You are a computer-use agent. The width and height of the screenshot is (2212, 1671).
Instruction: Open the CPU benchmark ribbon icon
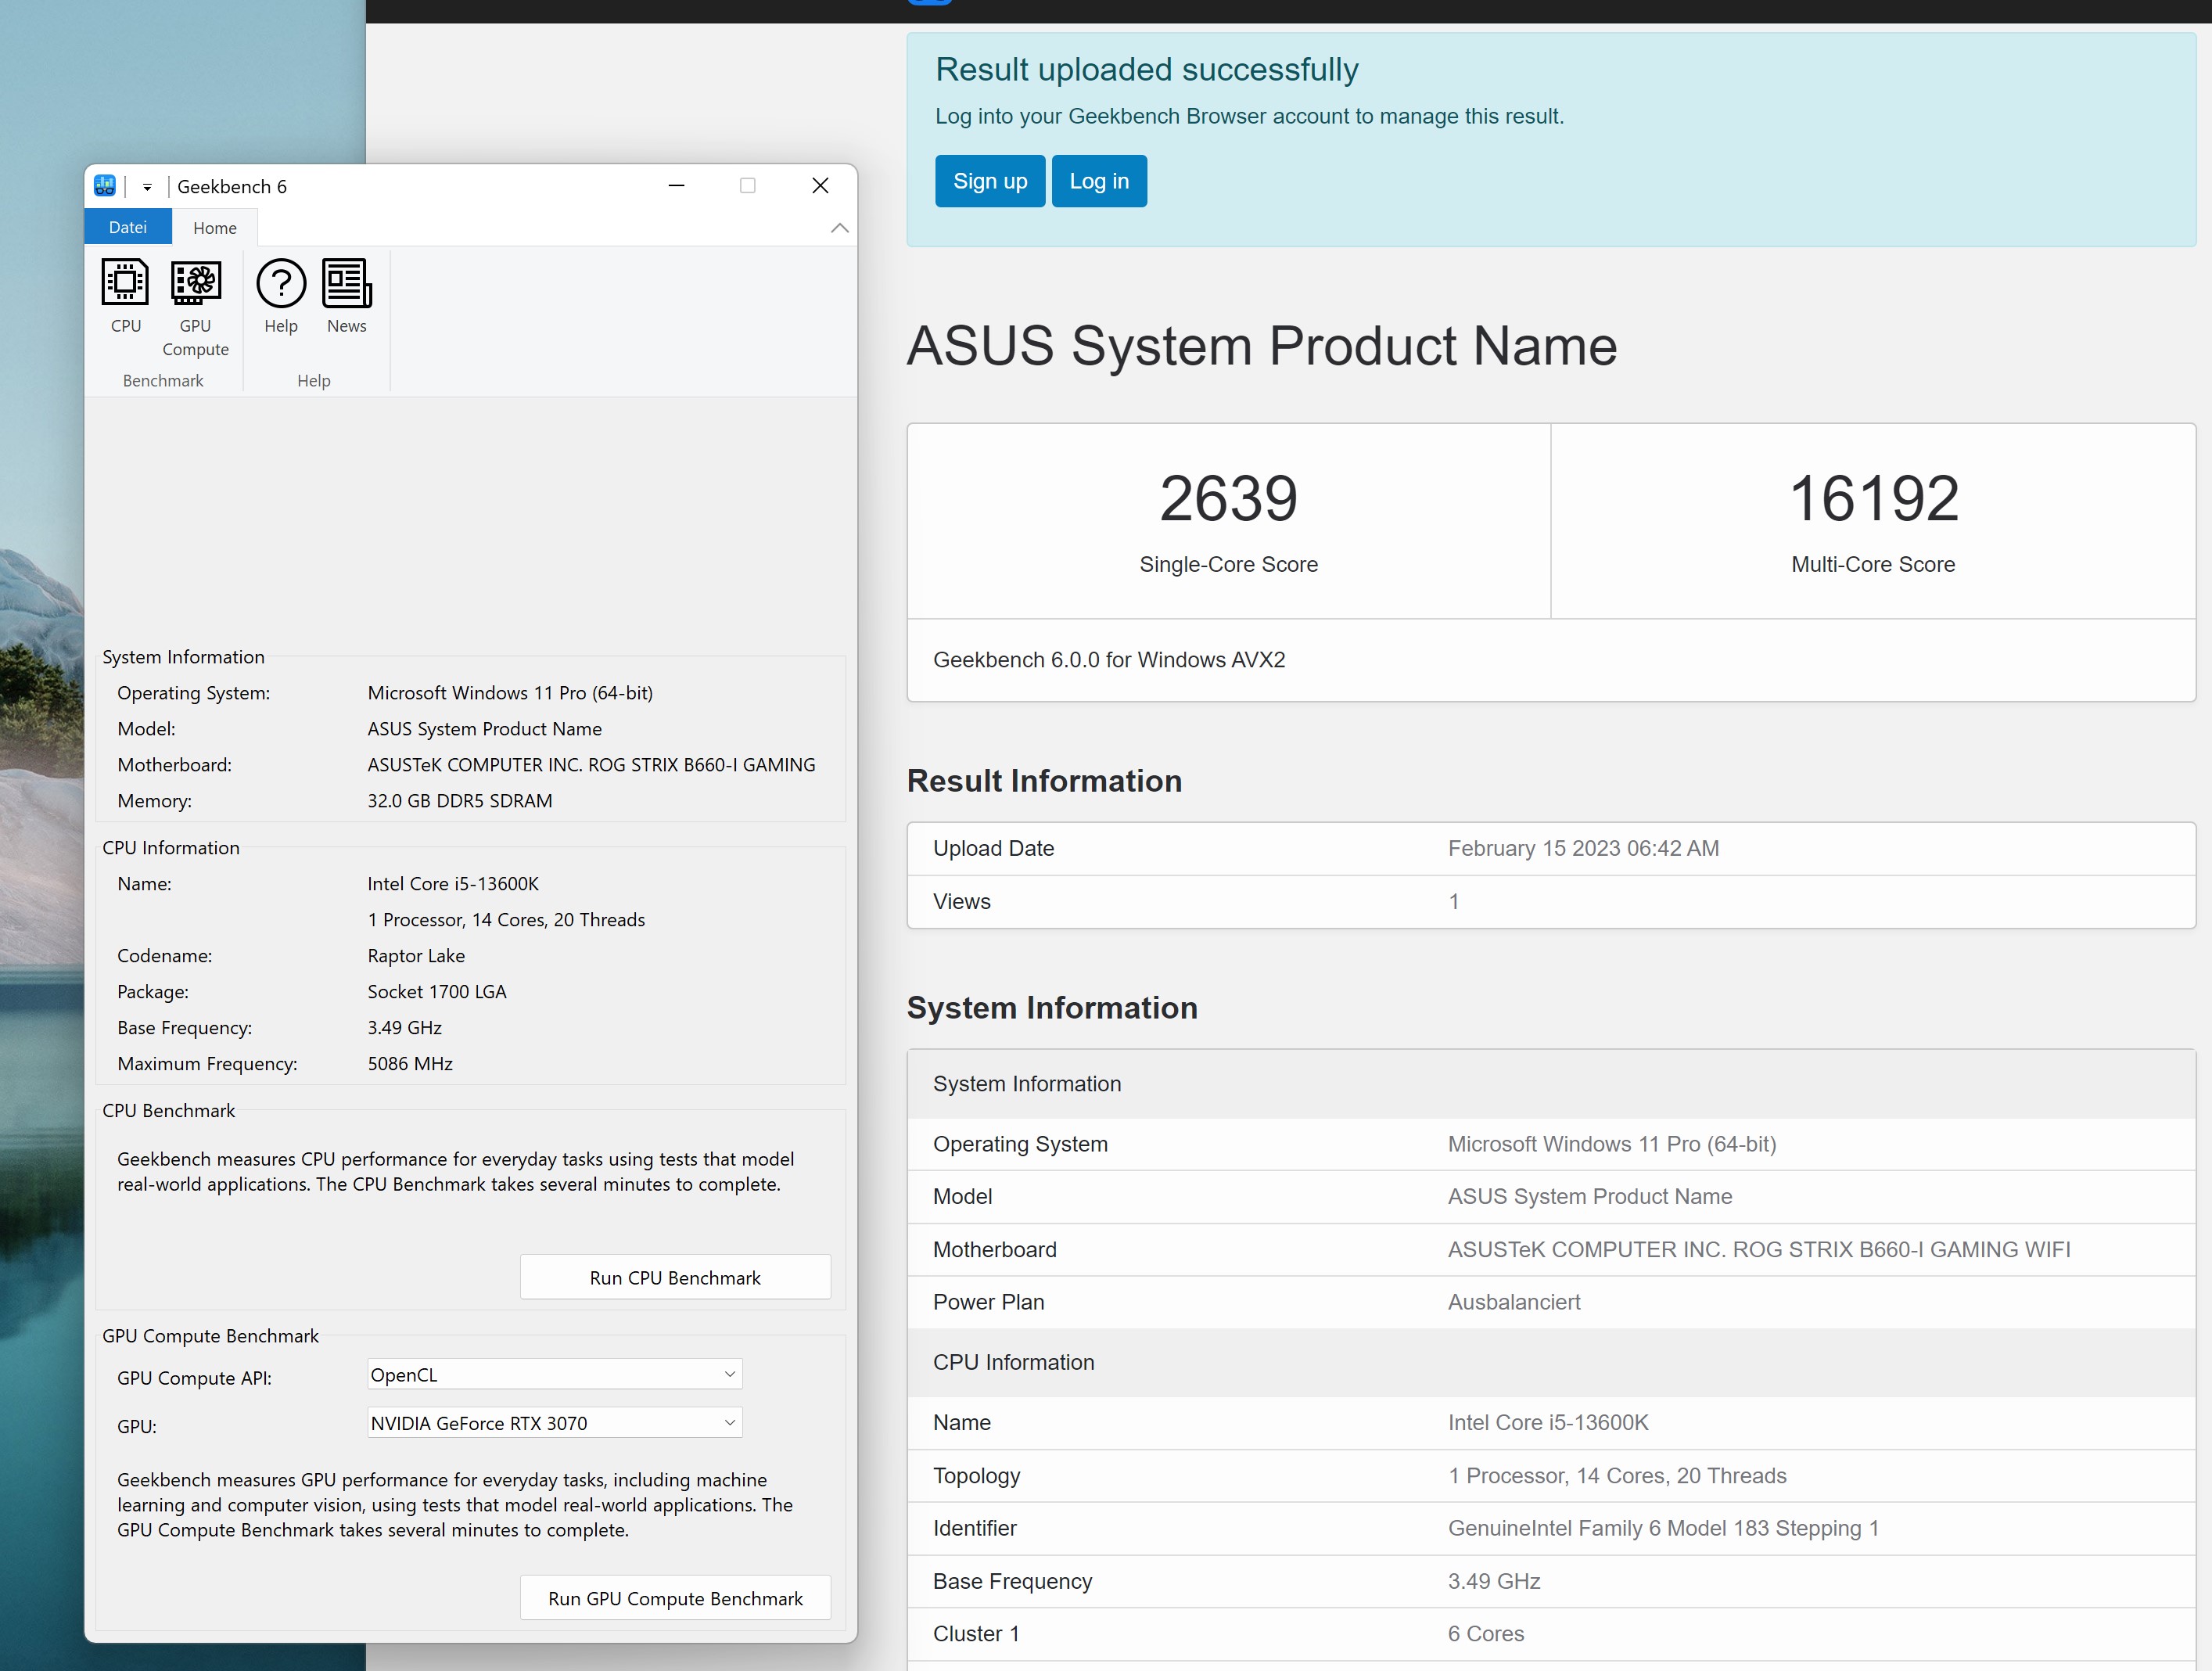click(x=126, y=296)
